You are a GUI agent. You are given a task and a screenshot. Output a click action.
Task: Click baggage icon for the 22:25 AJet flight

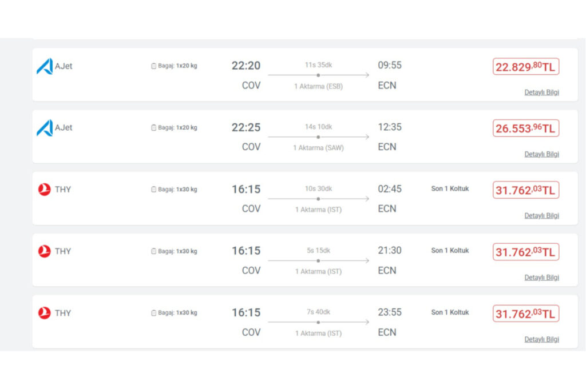coord(153,127)
